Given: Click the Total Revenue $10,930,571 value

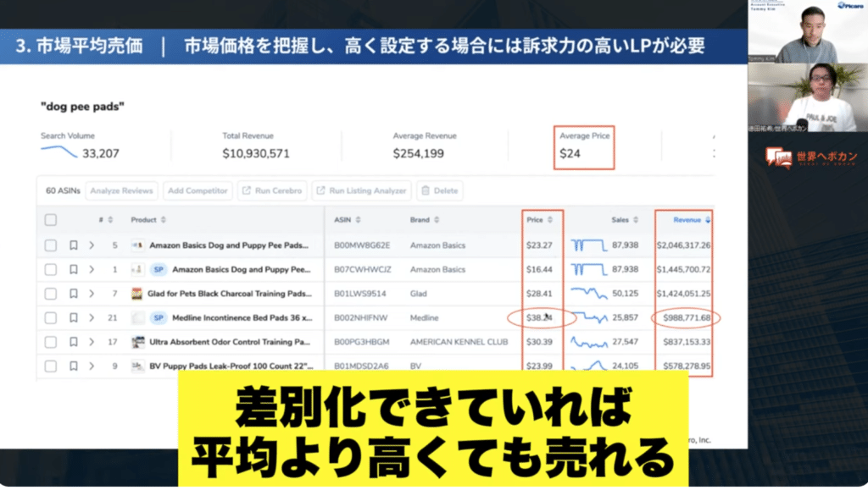Looking at the screenshot, I should [256, 153].
